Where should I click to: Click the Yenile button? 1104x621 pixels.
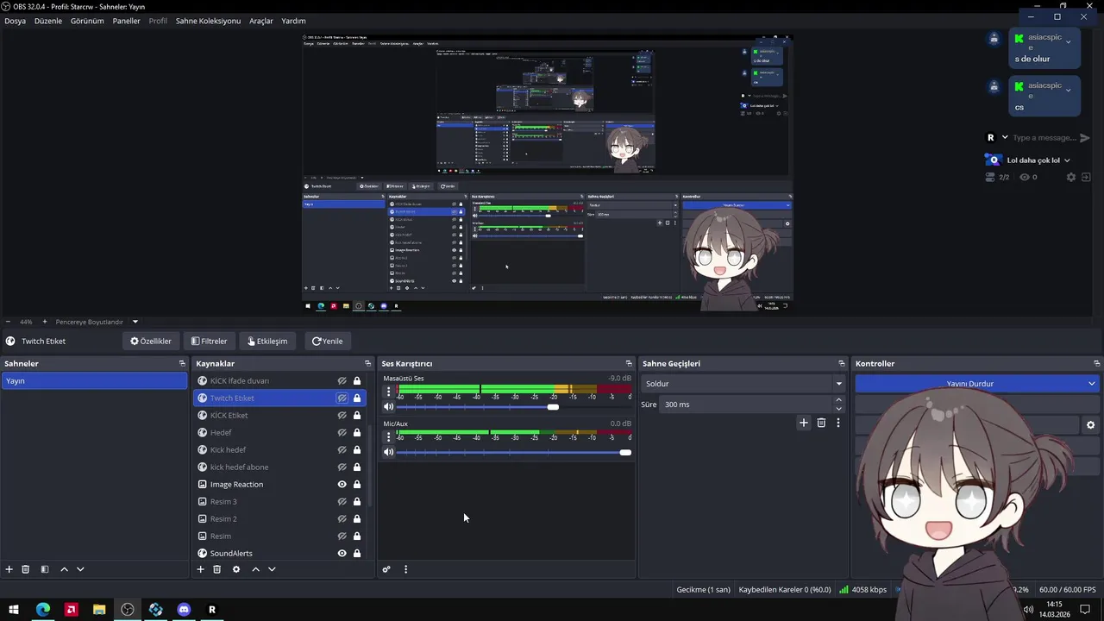tap(328, 341)
